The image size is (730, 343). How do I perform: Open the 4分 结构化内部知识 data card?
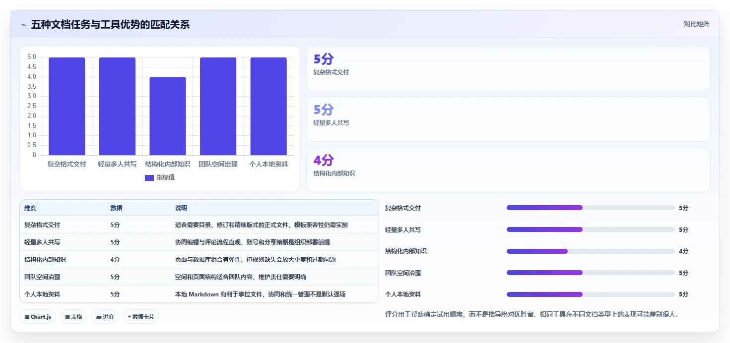click(x=508, y=170)
